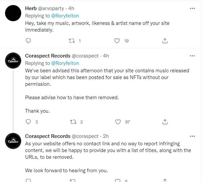The height and width of the screenshot is (182, 202).
Task: Retweet Coraspect's tweet with 2 retweets
Action: (73, 122)
